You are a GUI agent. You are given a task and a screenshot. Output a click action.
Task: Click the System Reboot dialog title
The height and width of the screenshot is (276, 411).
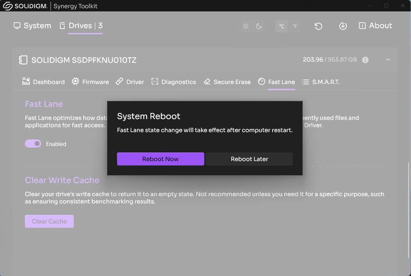(148, 116)
